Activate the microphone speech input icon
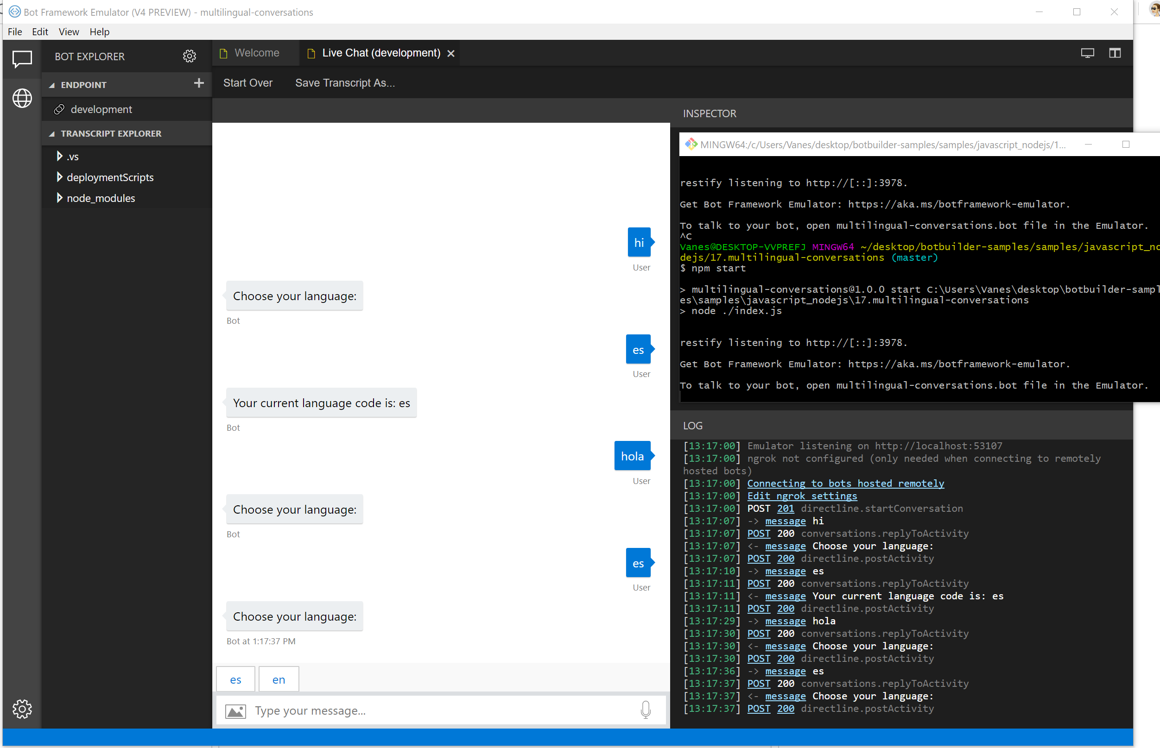 click(x=646, y=710)
